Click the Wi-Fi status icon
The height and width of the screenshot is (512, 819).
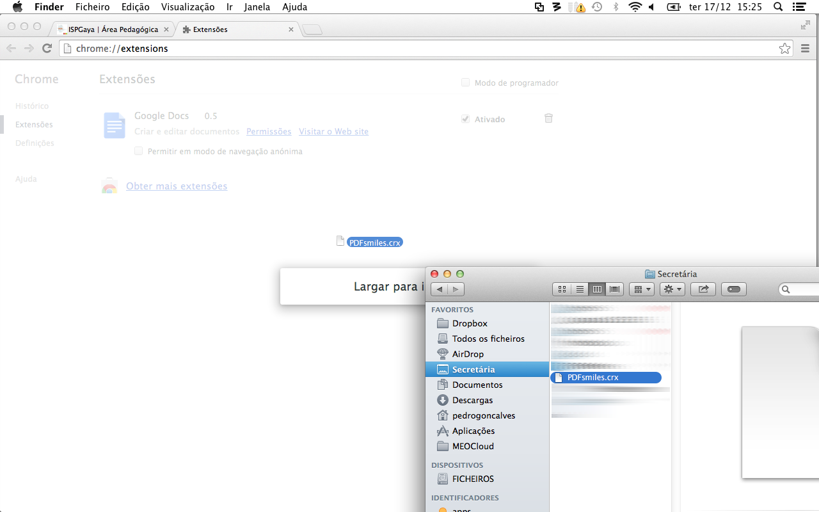click(x=635, y=7)
